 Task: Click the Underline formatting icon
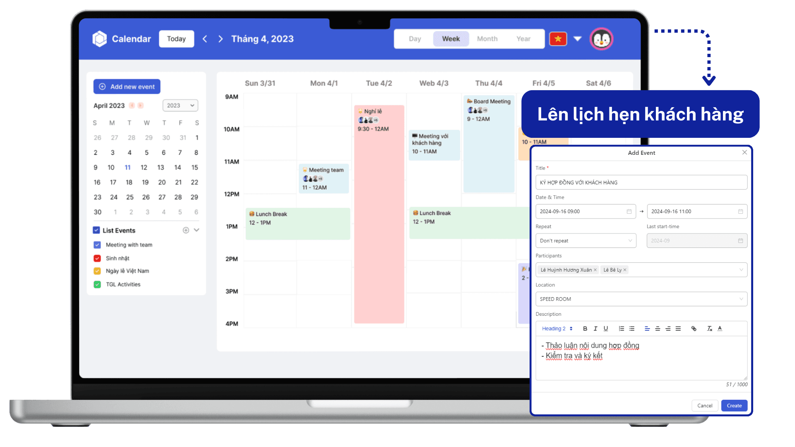605,329
